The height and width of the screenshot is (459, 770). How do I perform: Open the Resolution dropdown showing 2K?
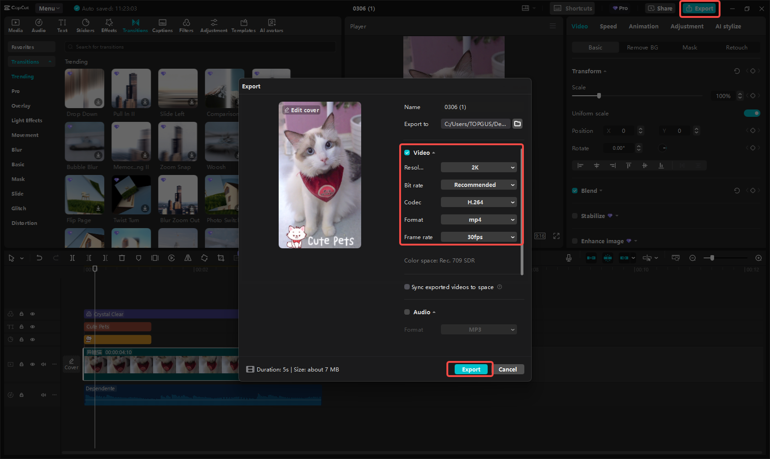tap(478, 168)
